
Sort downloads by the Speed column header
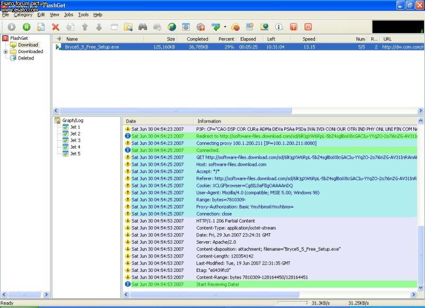tap(304, 39)
